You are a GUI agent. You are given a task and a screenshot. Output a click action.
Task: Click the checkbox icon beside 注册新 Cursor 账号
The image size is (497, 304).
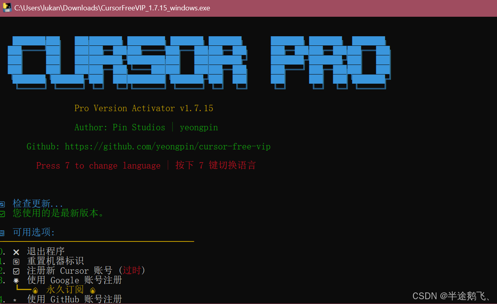click(x=16, y=271)
